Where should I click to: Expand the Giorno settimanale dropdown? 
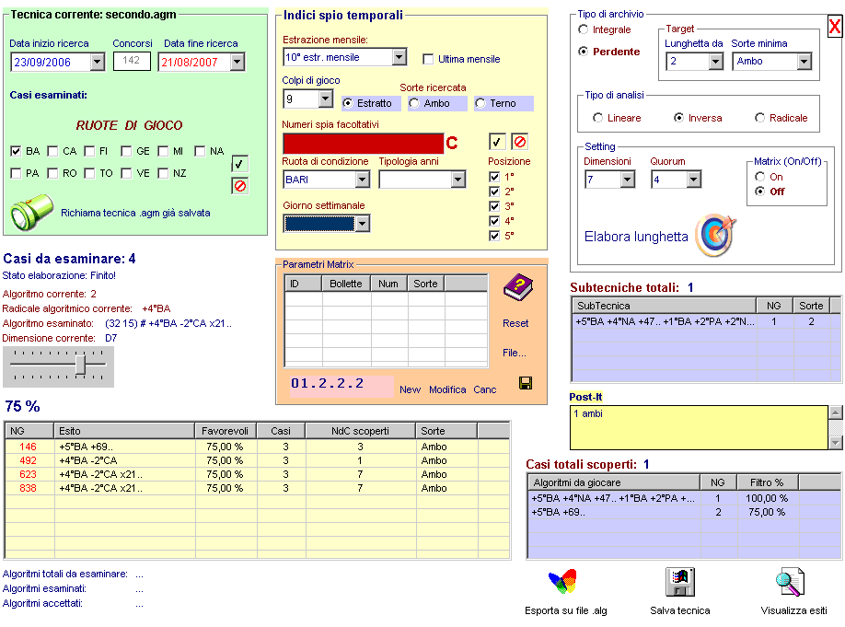pyautogui.click(x=362, y=223)
